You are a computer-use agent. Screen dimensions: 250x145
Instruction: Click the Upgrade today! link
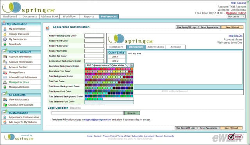click(x=236, y=13)
